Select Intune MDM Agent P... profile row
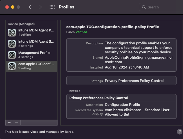This screenshot has height=139, width=183. coord(31,33)
